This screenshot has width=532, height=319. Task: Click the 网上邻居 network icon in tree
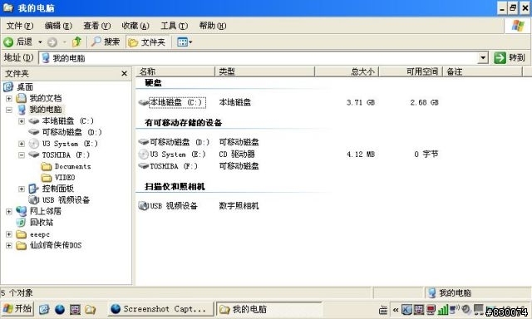22,211
